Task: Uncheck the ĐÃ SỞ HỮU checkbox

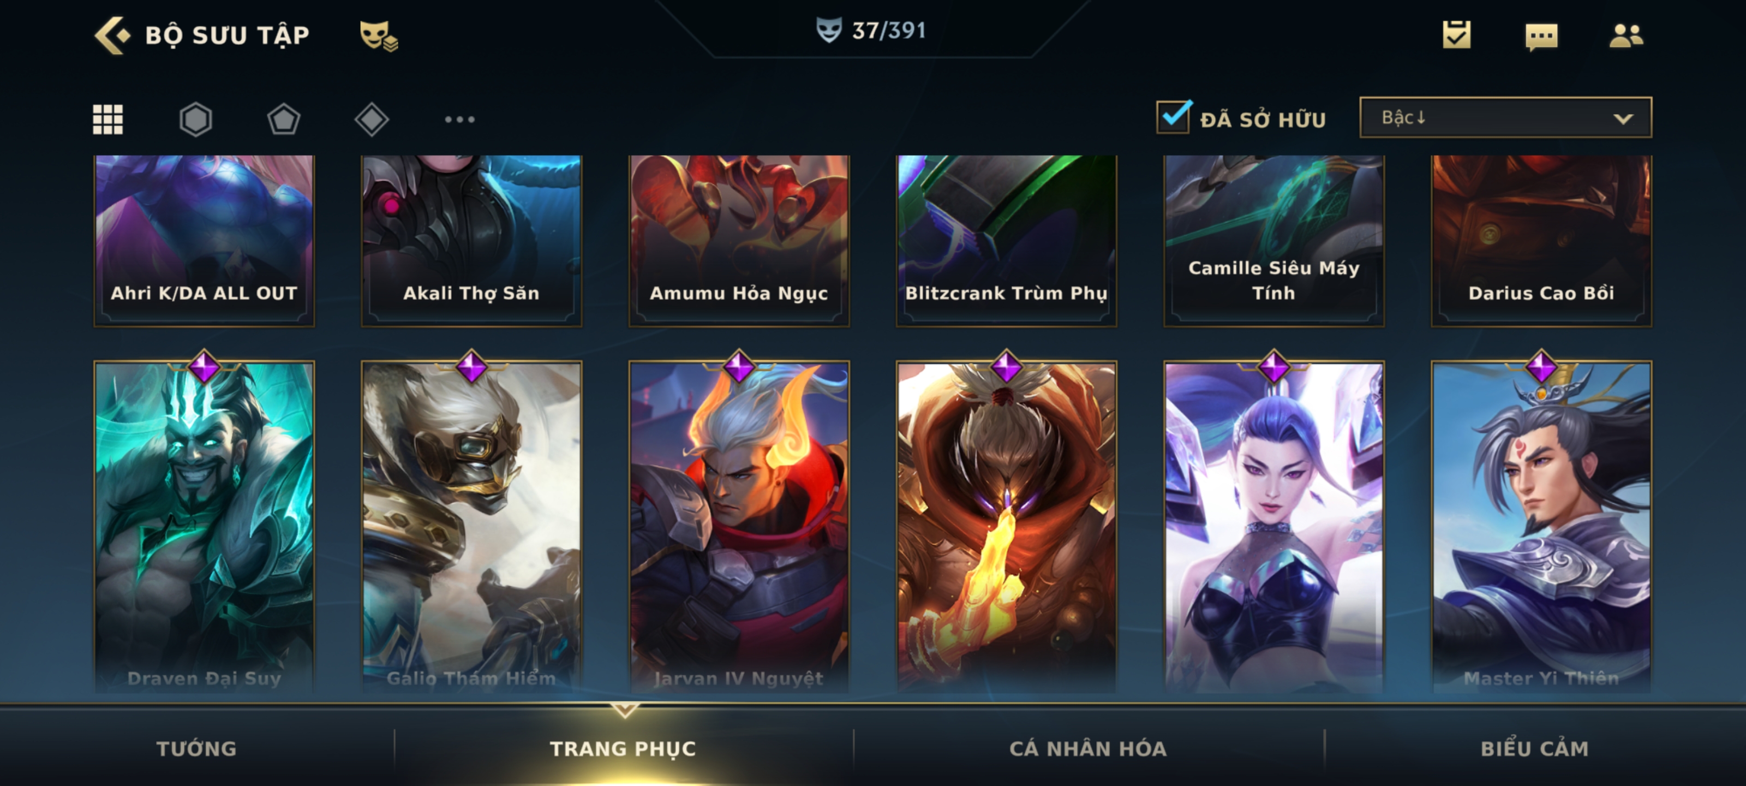Action: (1174, 117)
